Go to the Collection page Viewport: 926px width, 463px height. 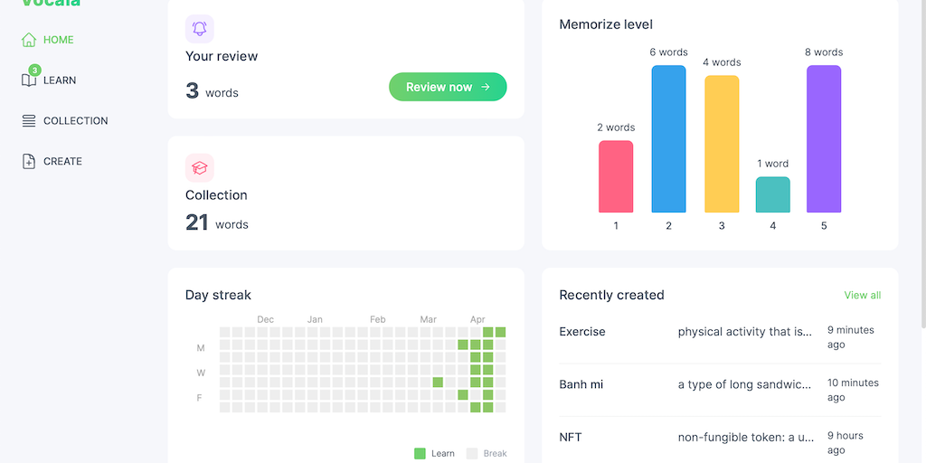(x=75, y=121)
